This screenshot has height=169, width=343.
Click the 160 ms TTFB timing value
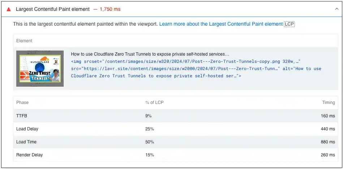327,116
